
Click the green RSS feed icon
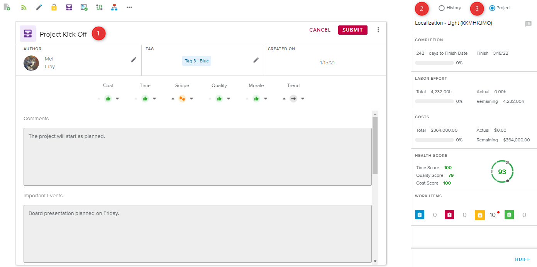click(24, 7)
